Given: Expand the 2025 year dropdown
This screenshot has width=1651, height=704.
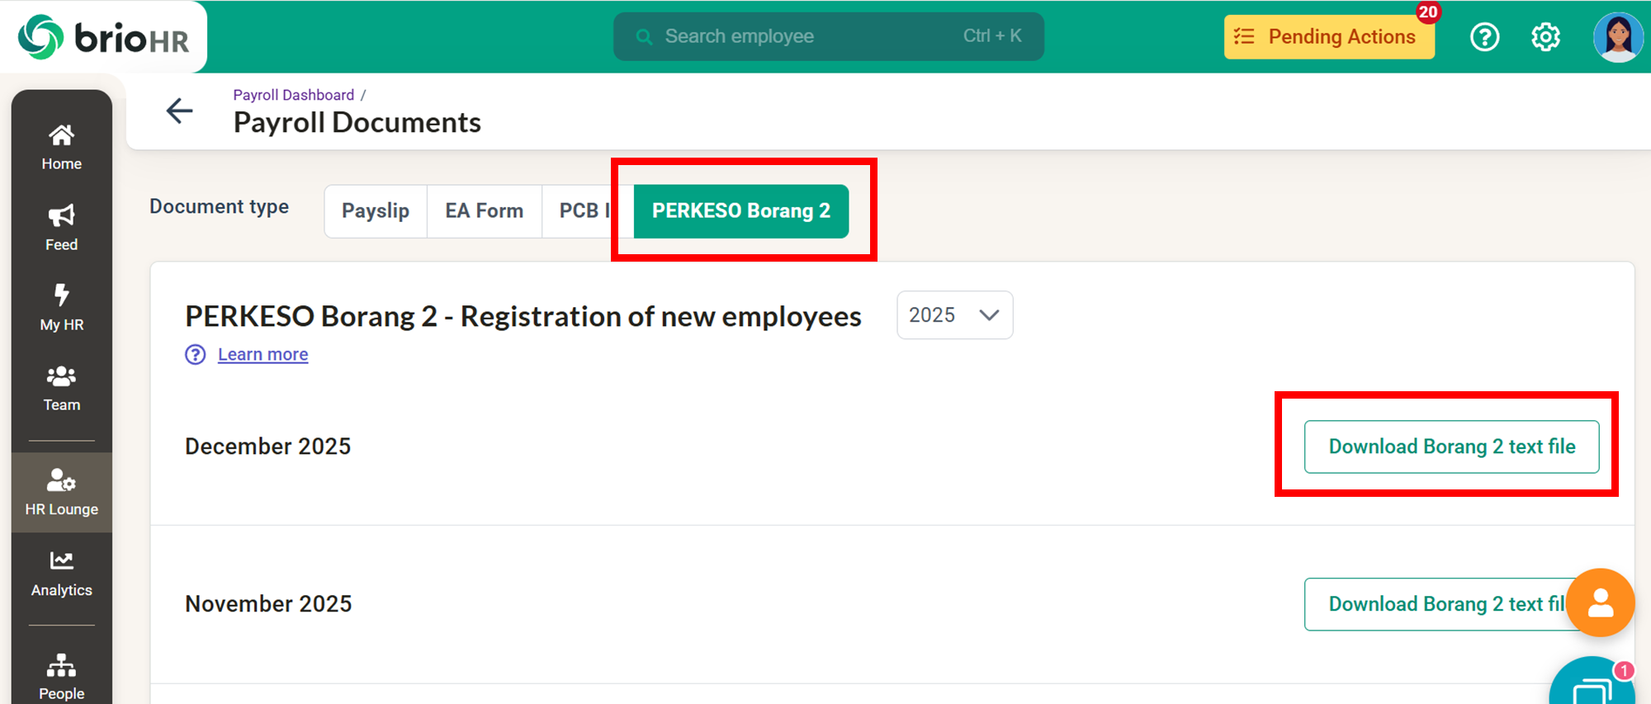Looking at the screenshot, I should tap(954, 315).
